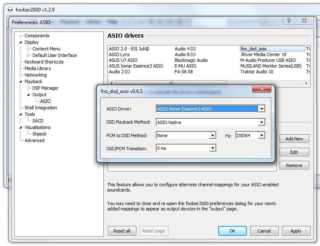Select 'MUSILAND Monitor Series(USB)' driver
Image resolution: width=320 pixels, height=246 pixels.
271,66
